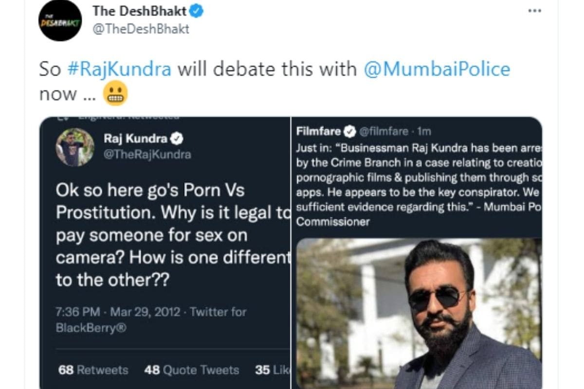Click the @TheDeshBhakt handle
Viewport: 584px width, 389px height.
coord(140,29)
